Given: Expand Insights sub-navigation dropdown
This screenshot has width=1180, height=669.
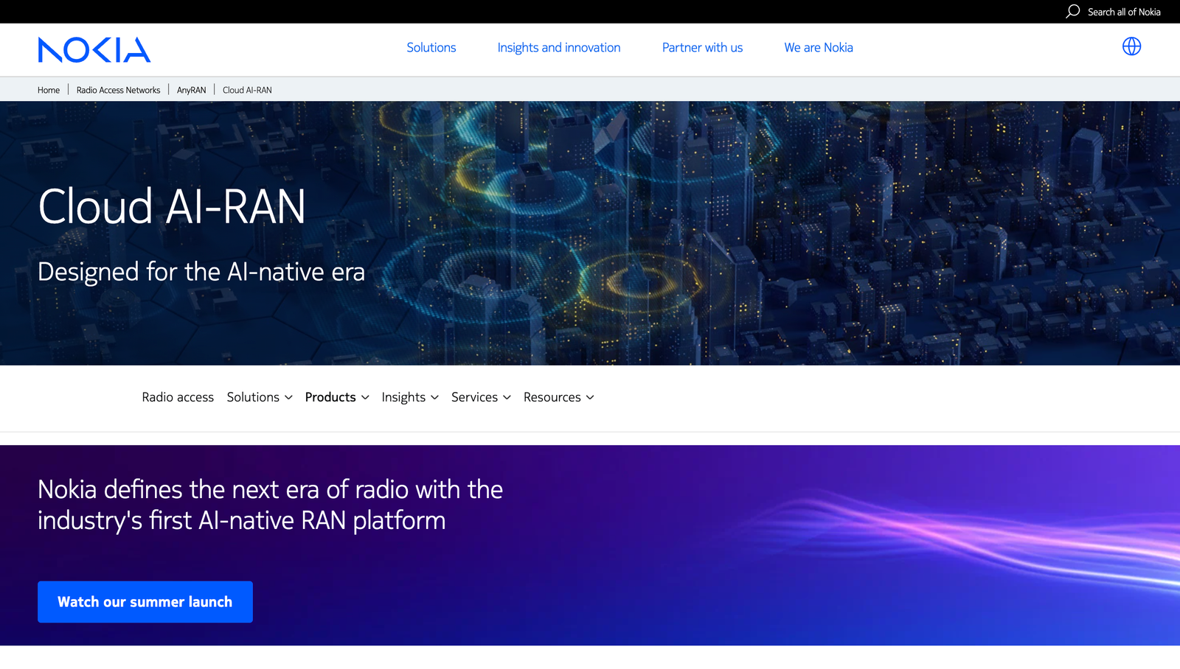Looking at the screenshot, I should click(x=410, y=397).
